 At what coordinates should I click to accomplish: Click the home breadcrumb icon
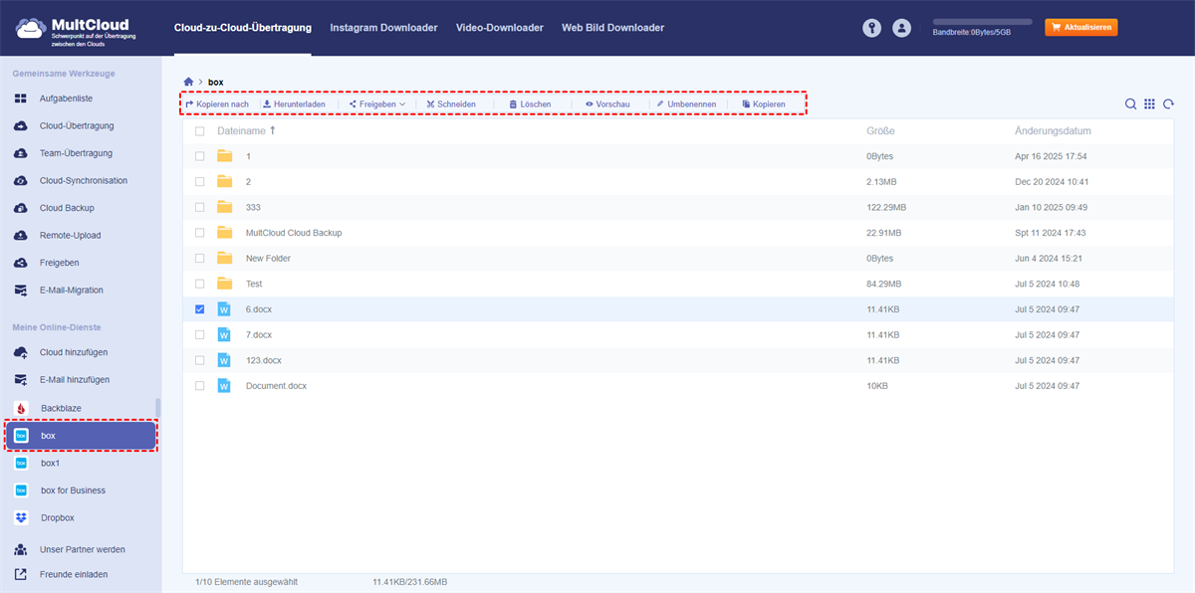tap(188, 81)
